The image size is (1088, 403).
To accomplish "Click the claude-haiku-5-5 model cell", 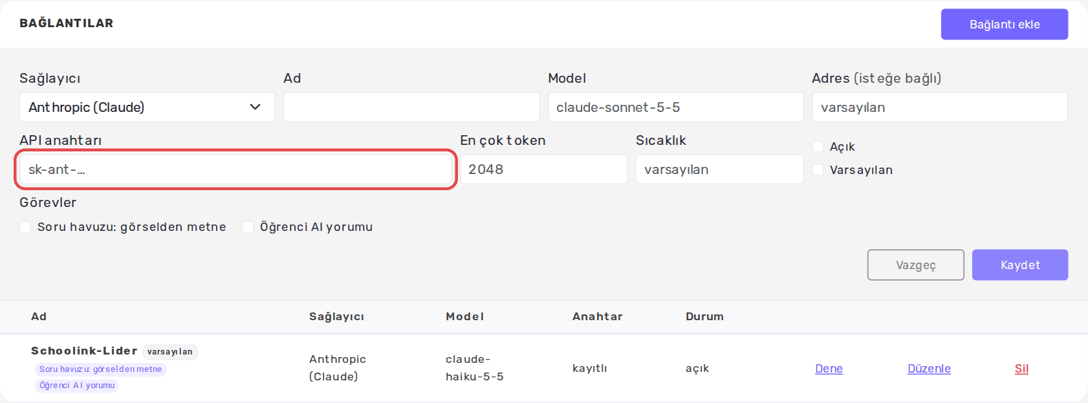I will click(x=475, y=368).
